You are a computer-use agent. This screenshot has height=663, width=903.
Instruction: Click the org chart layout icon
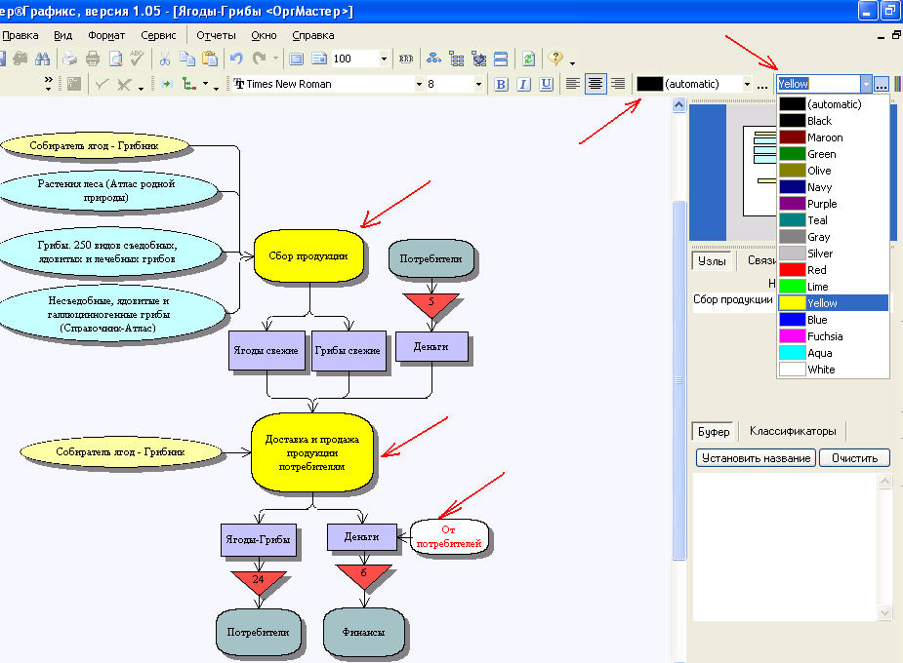coord(433,58)
